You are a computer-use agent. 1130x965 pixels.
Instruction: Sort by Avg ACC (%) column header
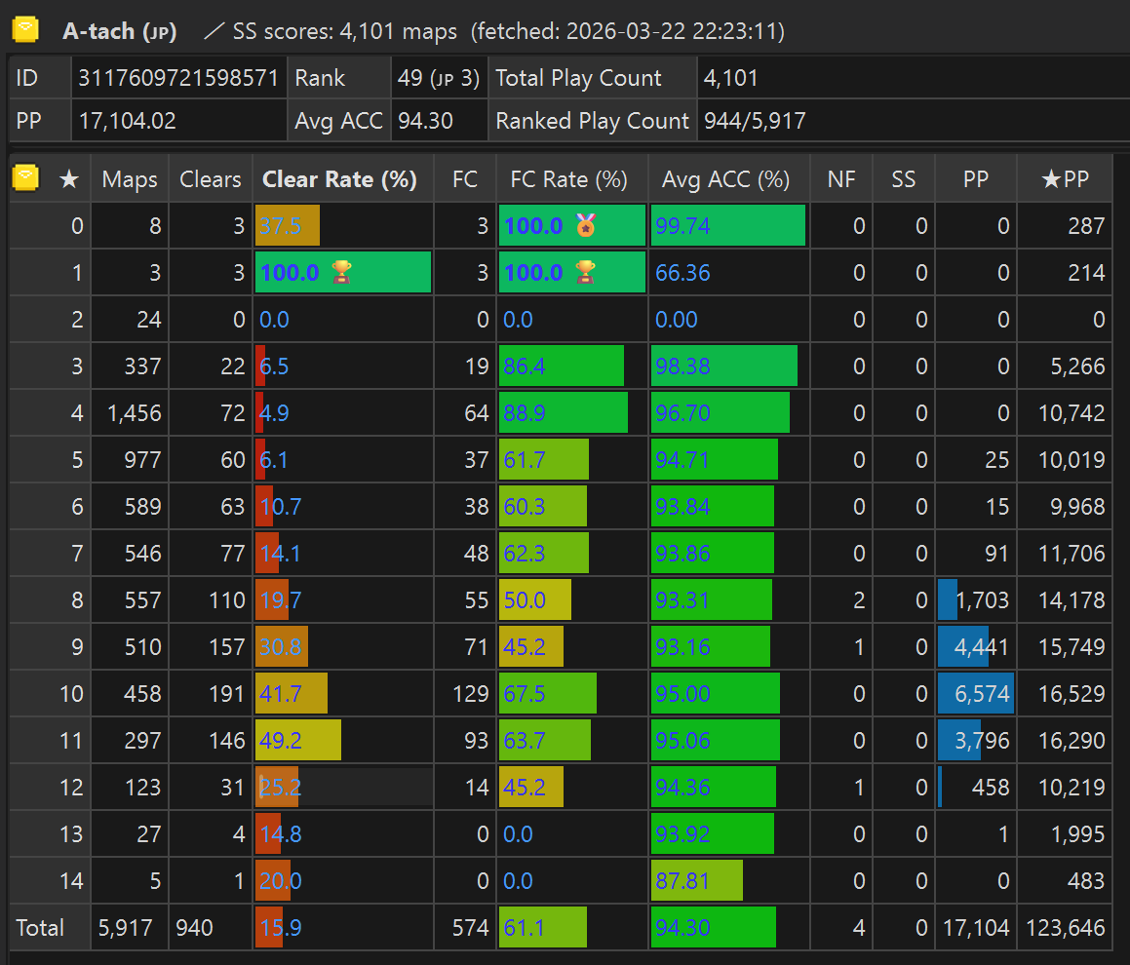(728, 178)
